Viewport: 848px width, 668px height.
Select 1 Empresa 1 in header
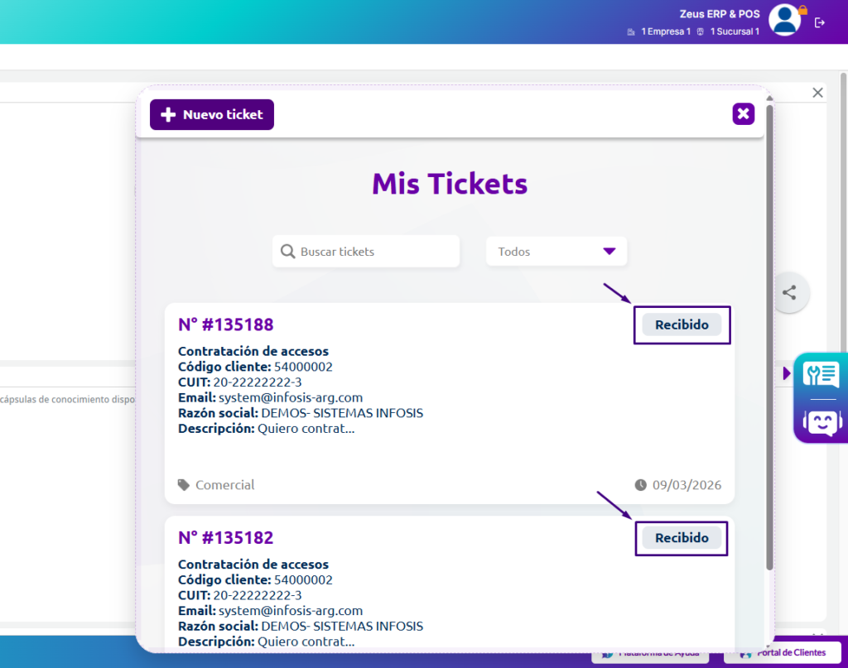[x=659, y=31]
